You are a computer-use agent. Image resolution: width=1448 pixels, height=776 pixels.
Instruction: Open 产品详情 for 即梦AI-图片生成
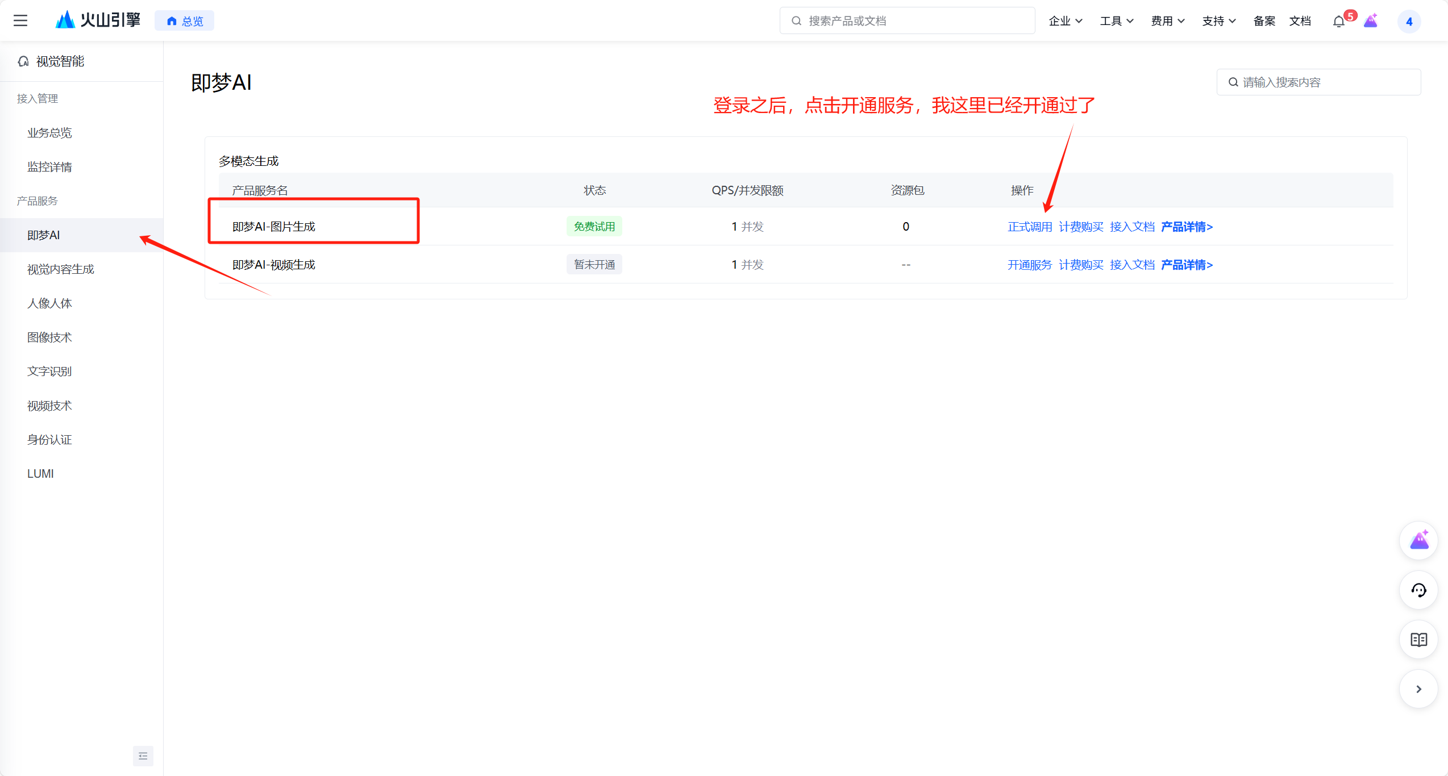1187,227
